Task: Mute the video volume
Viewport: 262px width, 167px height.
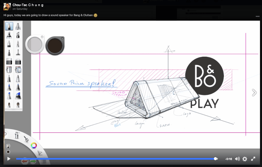Action: (x=237, y=159)
